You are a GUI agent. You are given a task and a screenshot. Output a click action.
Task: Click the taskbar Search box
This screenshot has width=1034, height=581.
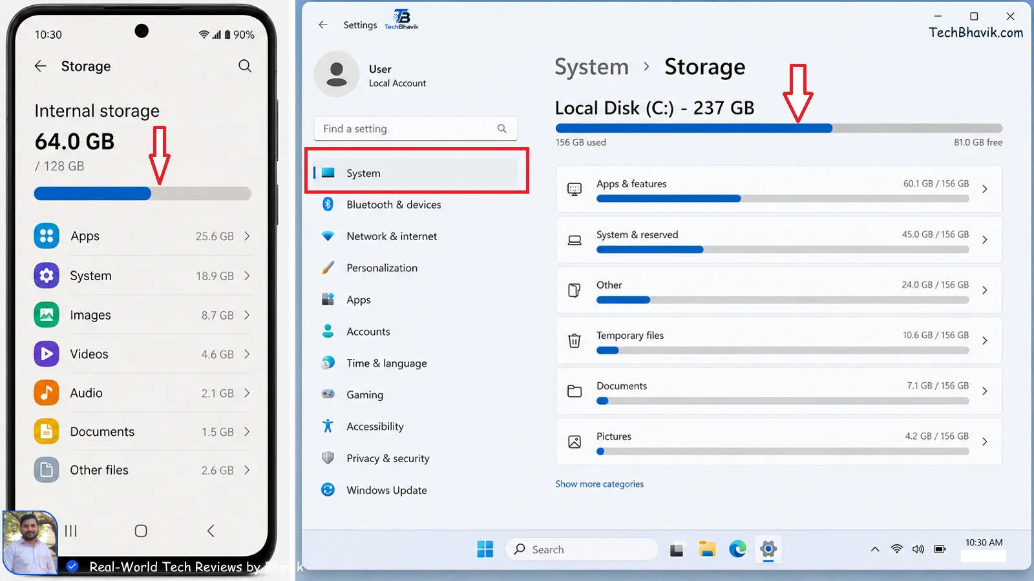click(582, 549)
